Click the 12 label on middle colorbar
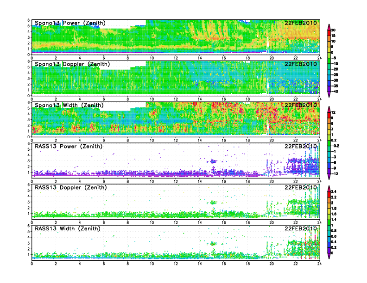 click(x=333, y=112)
